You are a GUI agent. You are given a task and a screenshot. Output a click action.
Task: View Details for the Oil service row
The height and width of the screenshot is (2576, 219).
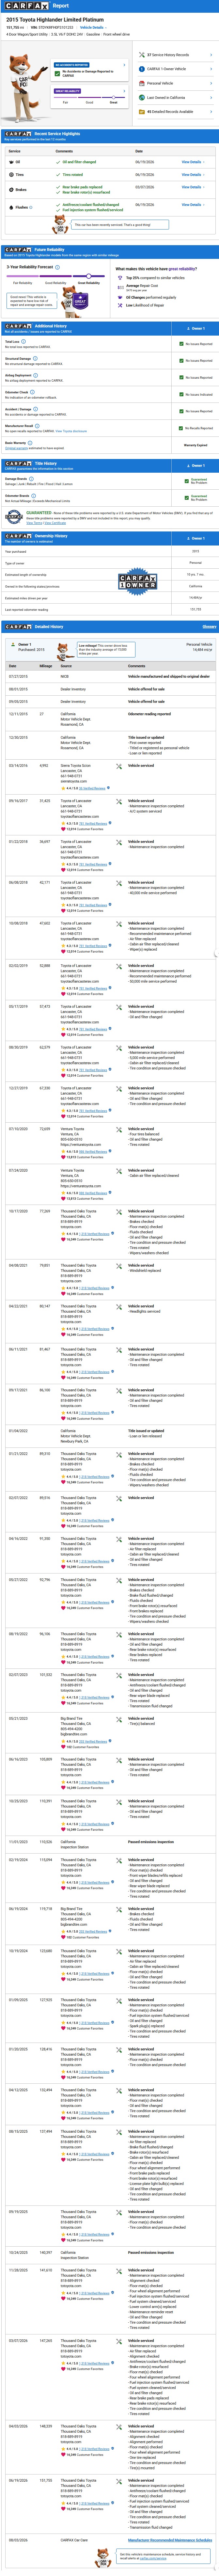coord(192,162)
